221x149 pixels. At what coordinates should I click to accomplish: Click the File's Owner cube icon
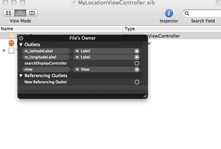coord(11,36)
